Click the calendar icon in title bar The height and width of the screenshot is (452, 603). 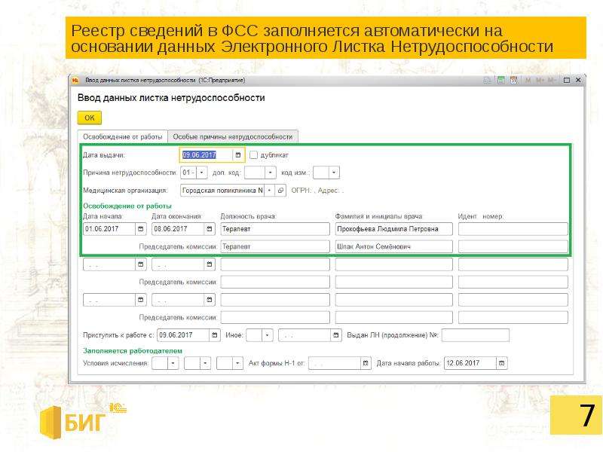coord(513,80)
